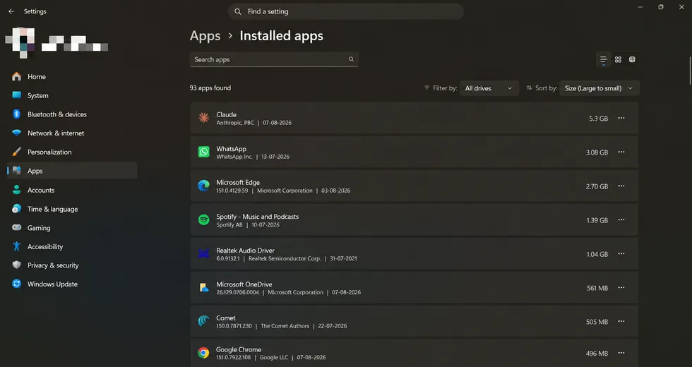Click the Microsoft Edge name text
692x367 pixels.
click(238, 182)
